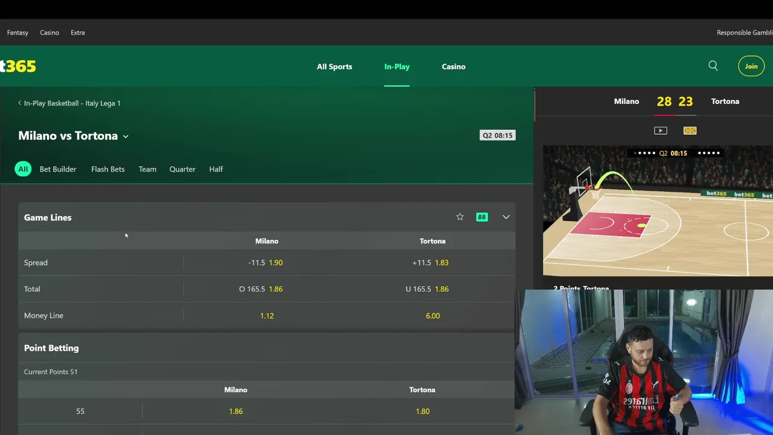Go back via In-Play Basketball breadcrumb
773x435 pixels.
pos(69,103)
